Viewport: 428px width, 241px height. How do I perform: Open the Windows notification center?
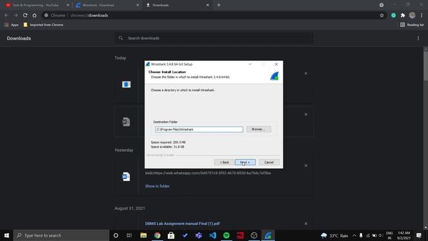(x=419, y=235)
